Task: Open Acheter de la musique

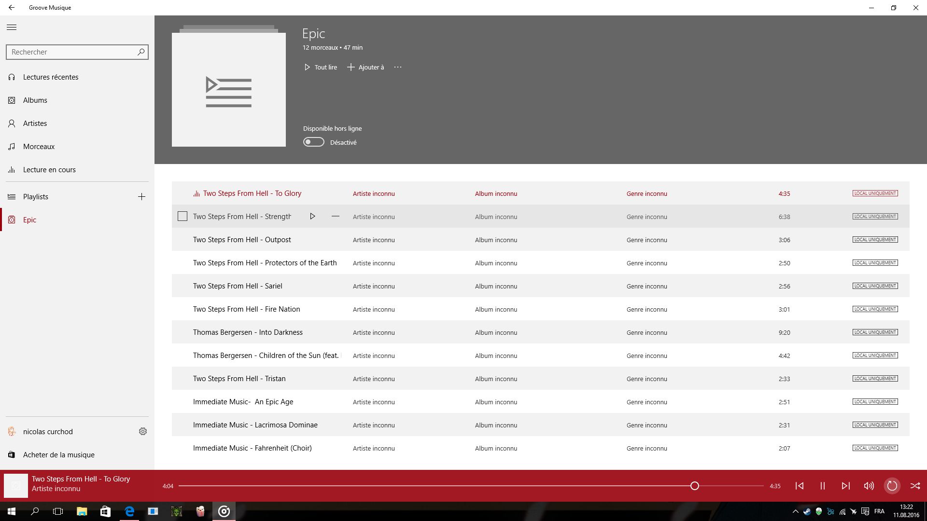Action: point(59,455)
